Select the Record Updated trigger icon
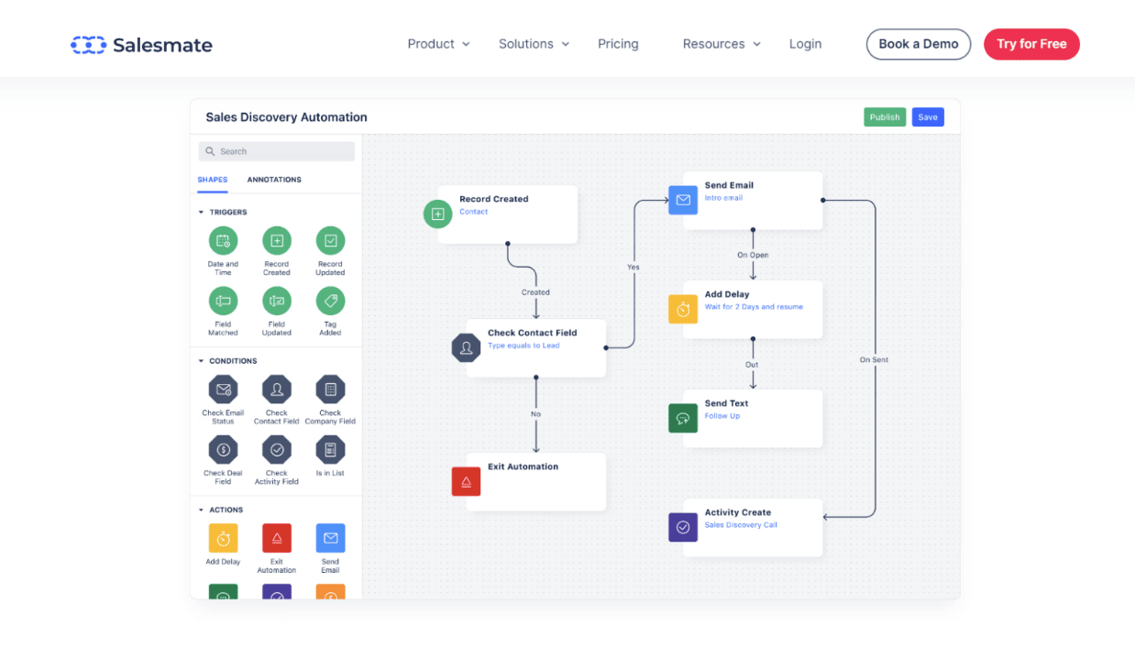Viewport: 1135px width, 648px height. (330, 241)
